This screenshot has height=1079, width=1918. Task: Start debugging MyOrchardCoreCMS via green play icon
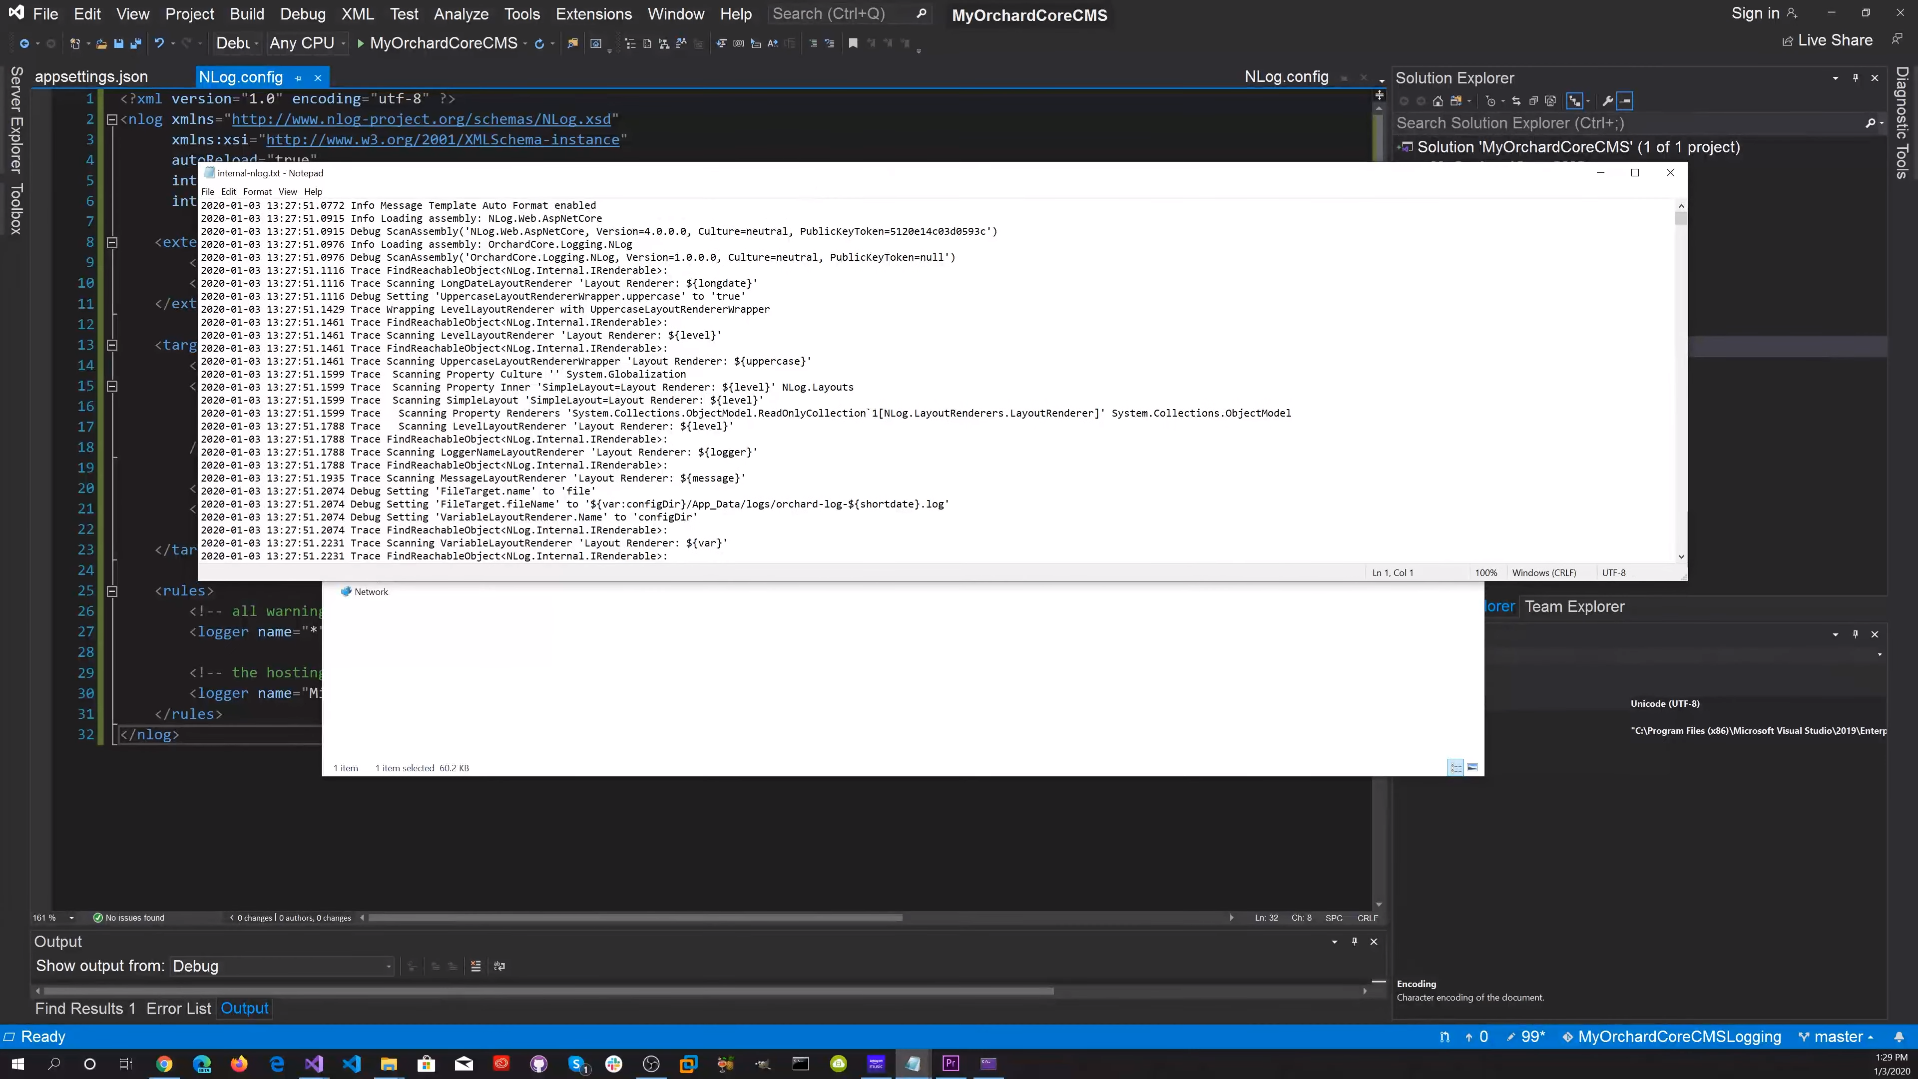[x=360, y=43]
